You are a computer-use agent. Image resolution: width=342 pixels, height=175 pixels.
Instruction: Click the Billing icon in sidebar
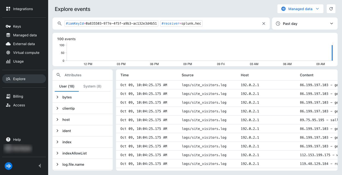tap(8, 96)
